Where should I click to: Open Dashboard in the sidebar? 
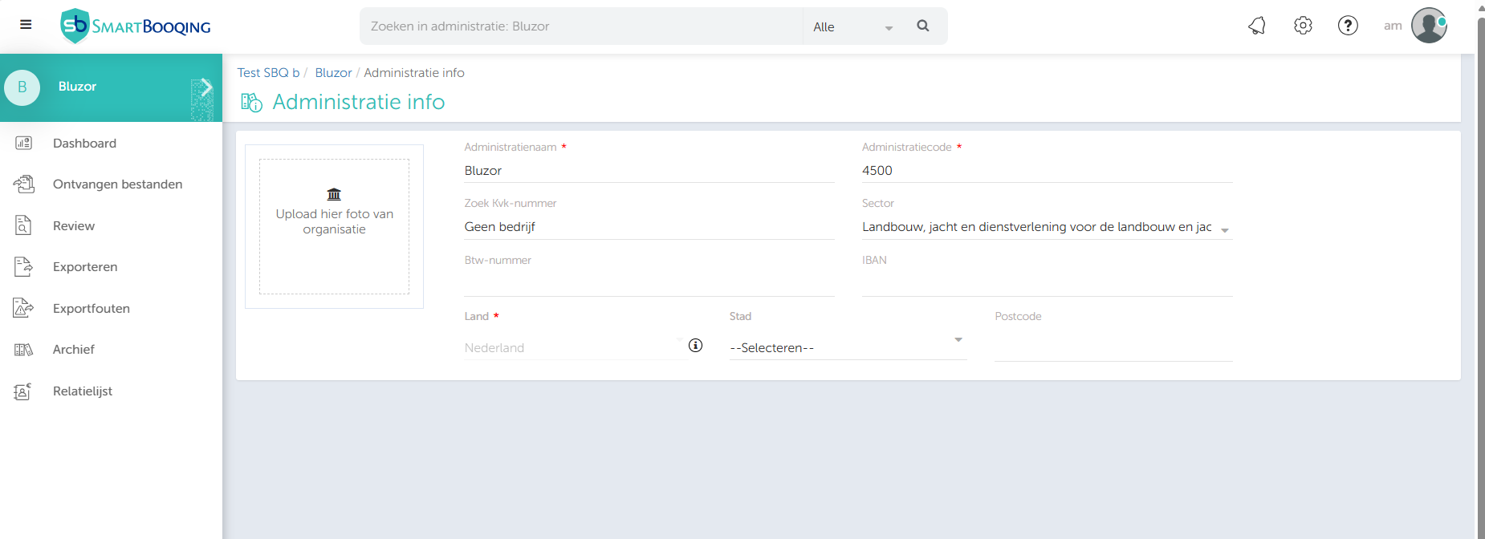click(84, 144)
